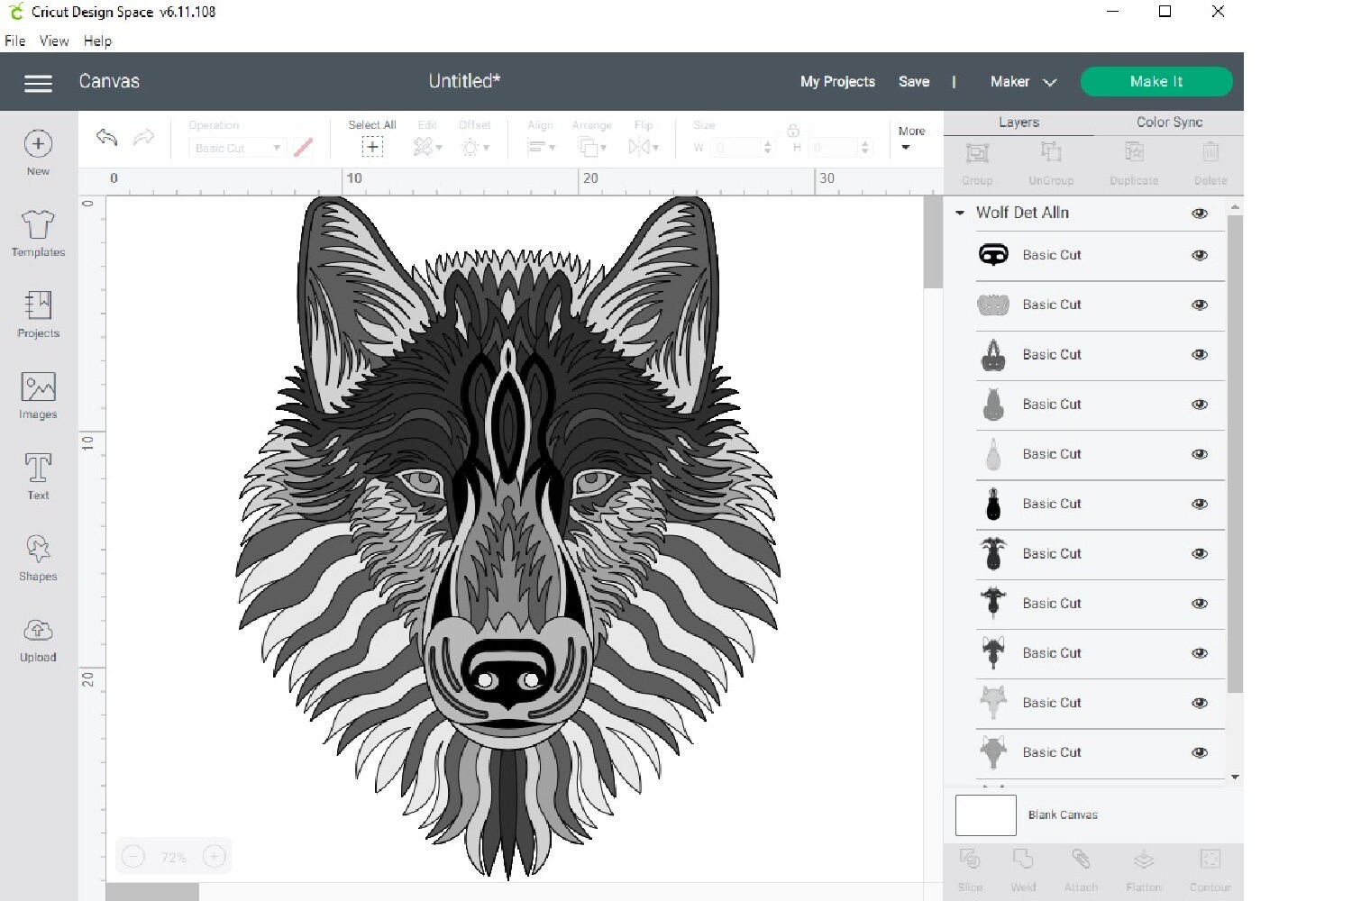Click the Slice tool
The image size is (1352, 901).
tap(970, 867)
